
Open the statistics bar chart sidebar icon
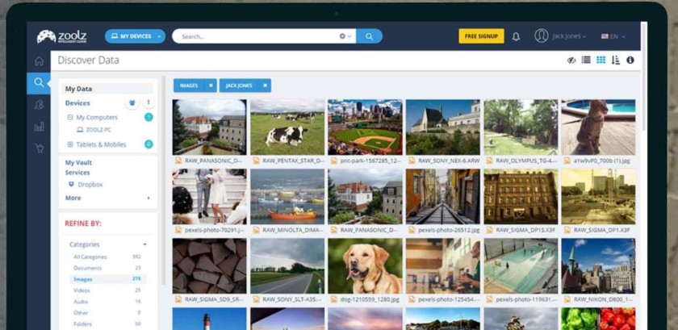click(x=39, y=127)
